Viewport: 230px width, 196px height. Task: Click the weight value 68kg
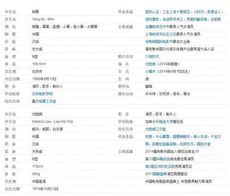click(36, 174)
